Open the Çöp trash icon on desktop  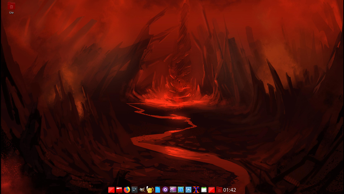point(11,6)
